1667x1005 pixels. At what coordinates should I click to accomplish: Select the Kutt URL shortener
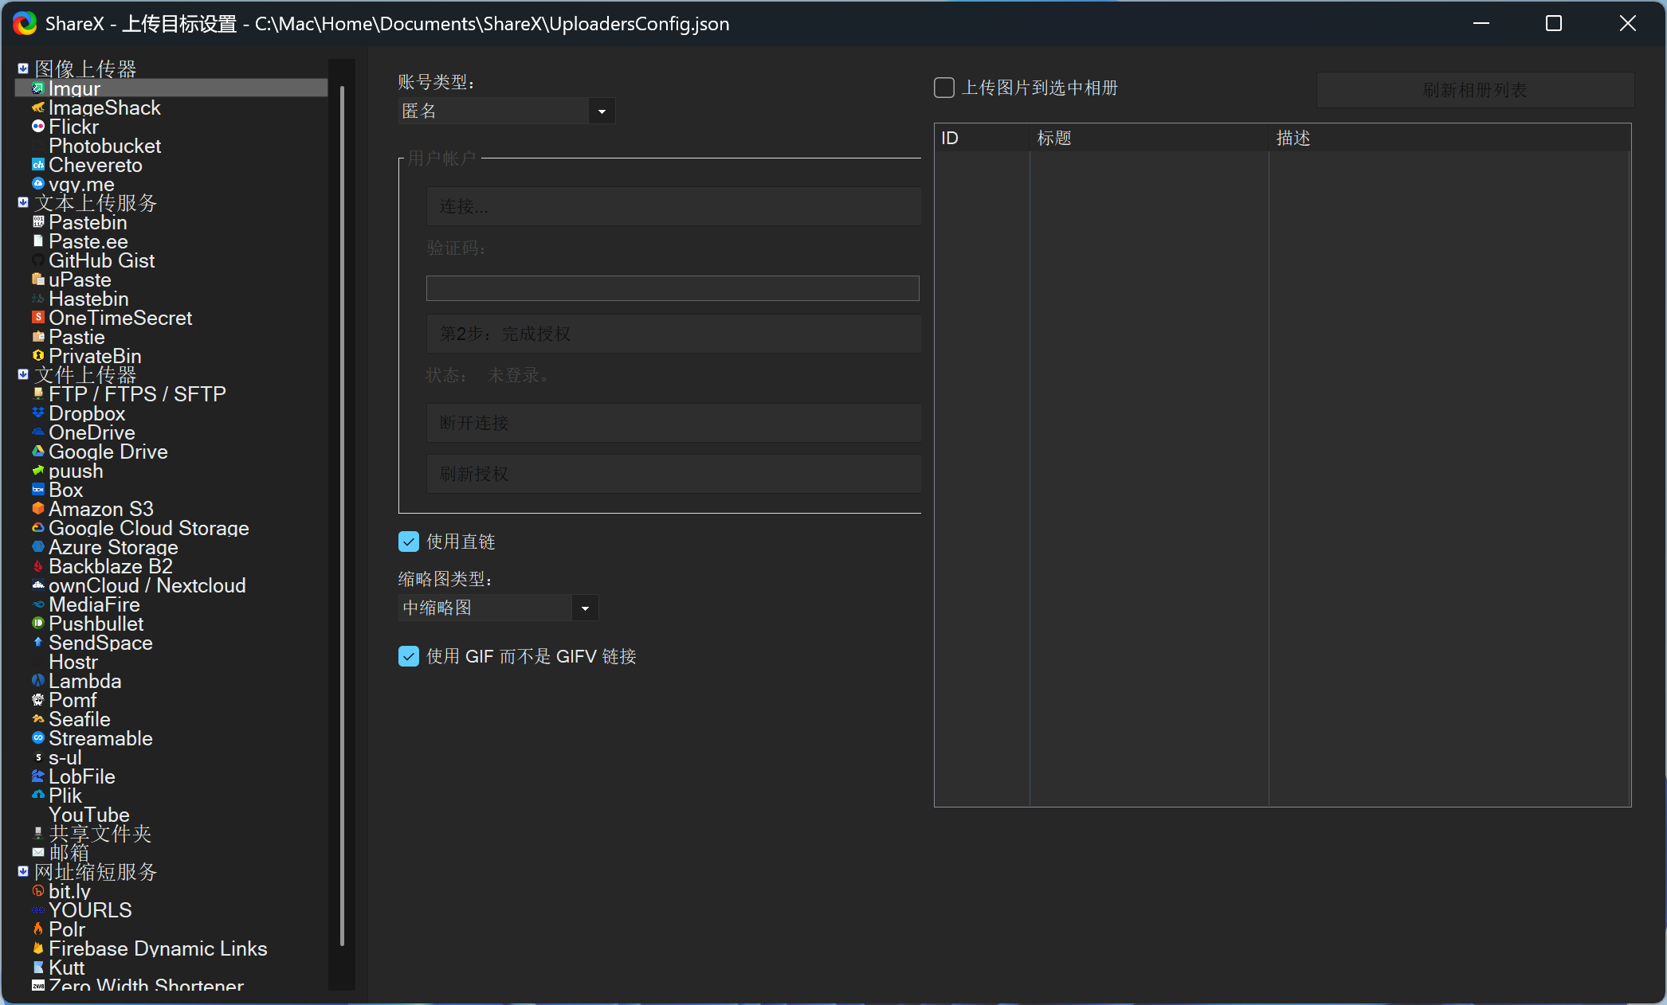(66, 968)
